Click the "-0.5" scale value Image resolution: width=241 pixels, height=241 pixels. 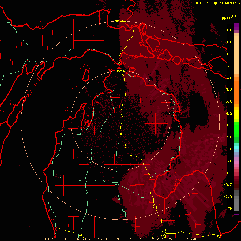click(228, 185)
